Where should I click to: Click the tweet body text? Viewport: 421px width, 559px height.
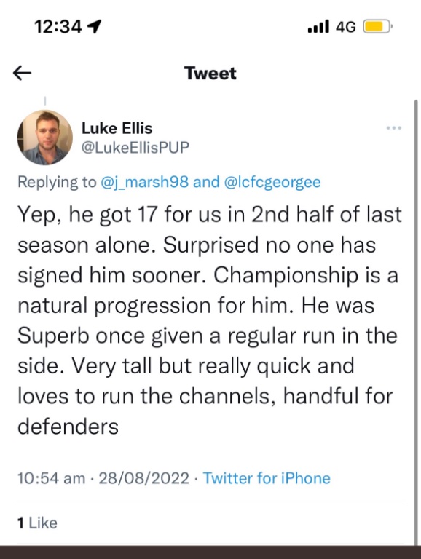click(210, 320)
